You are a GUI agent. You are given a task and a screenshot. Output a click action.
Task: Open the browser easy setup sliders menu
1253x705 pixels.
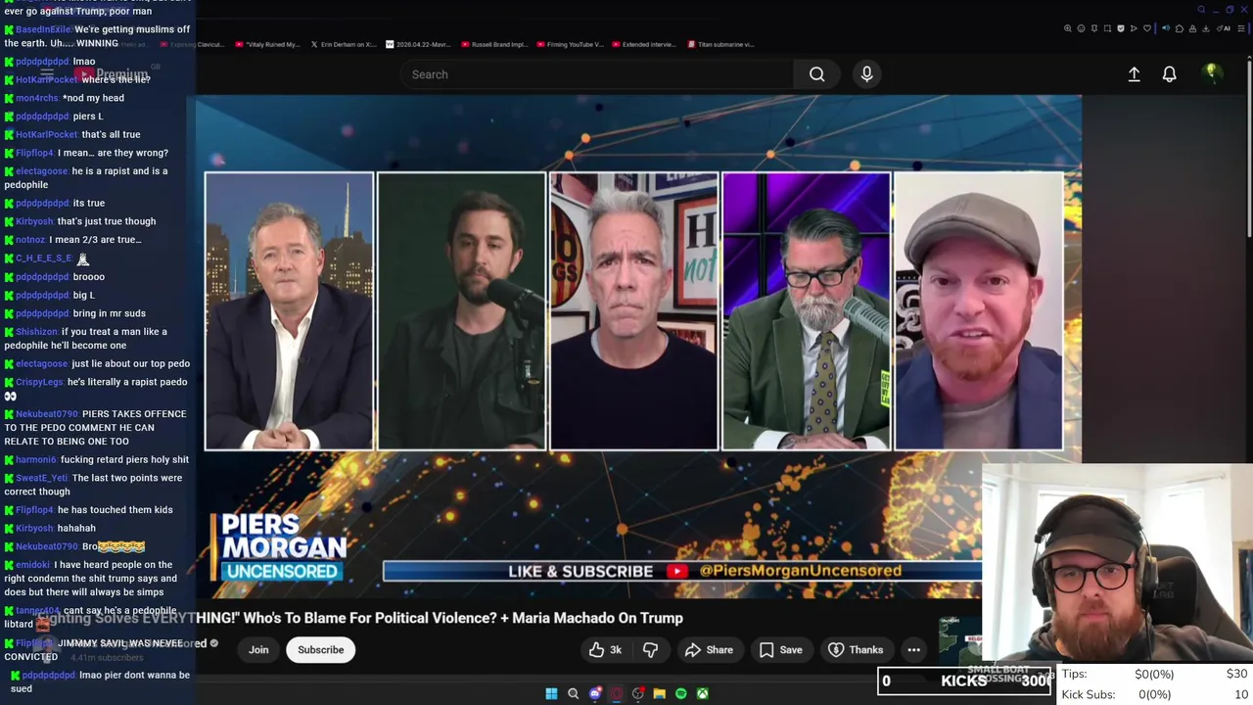(1240, 28)
